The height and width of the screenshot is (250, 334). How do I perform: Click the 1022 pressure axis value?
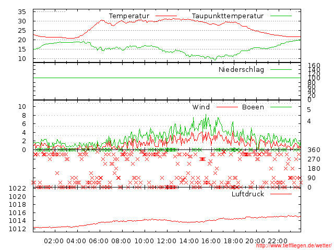(17, 189)
